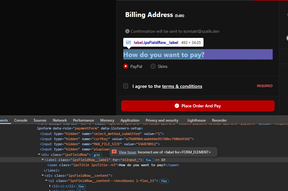Open the Lighthouse panel tab

(196, 120)
